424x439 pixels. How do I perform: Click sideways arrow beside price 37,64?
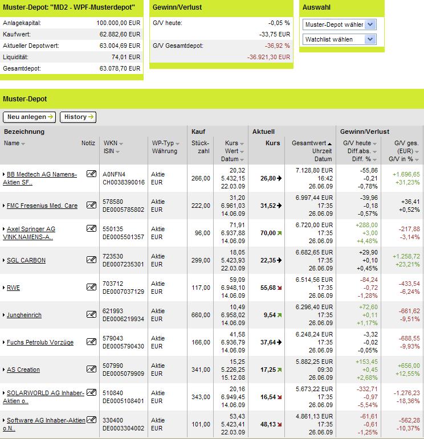279,342
